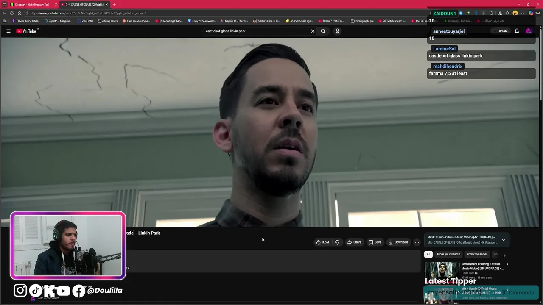Open Napkin AI bookmark
543x305 pixels.
pyautogui.click(x=234, y=21)
